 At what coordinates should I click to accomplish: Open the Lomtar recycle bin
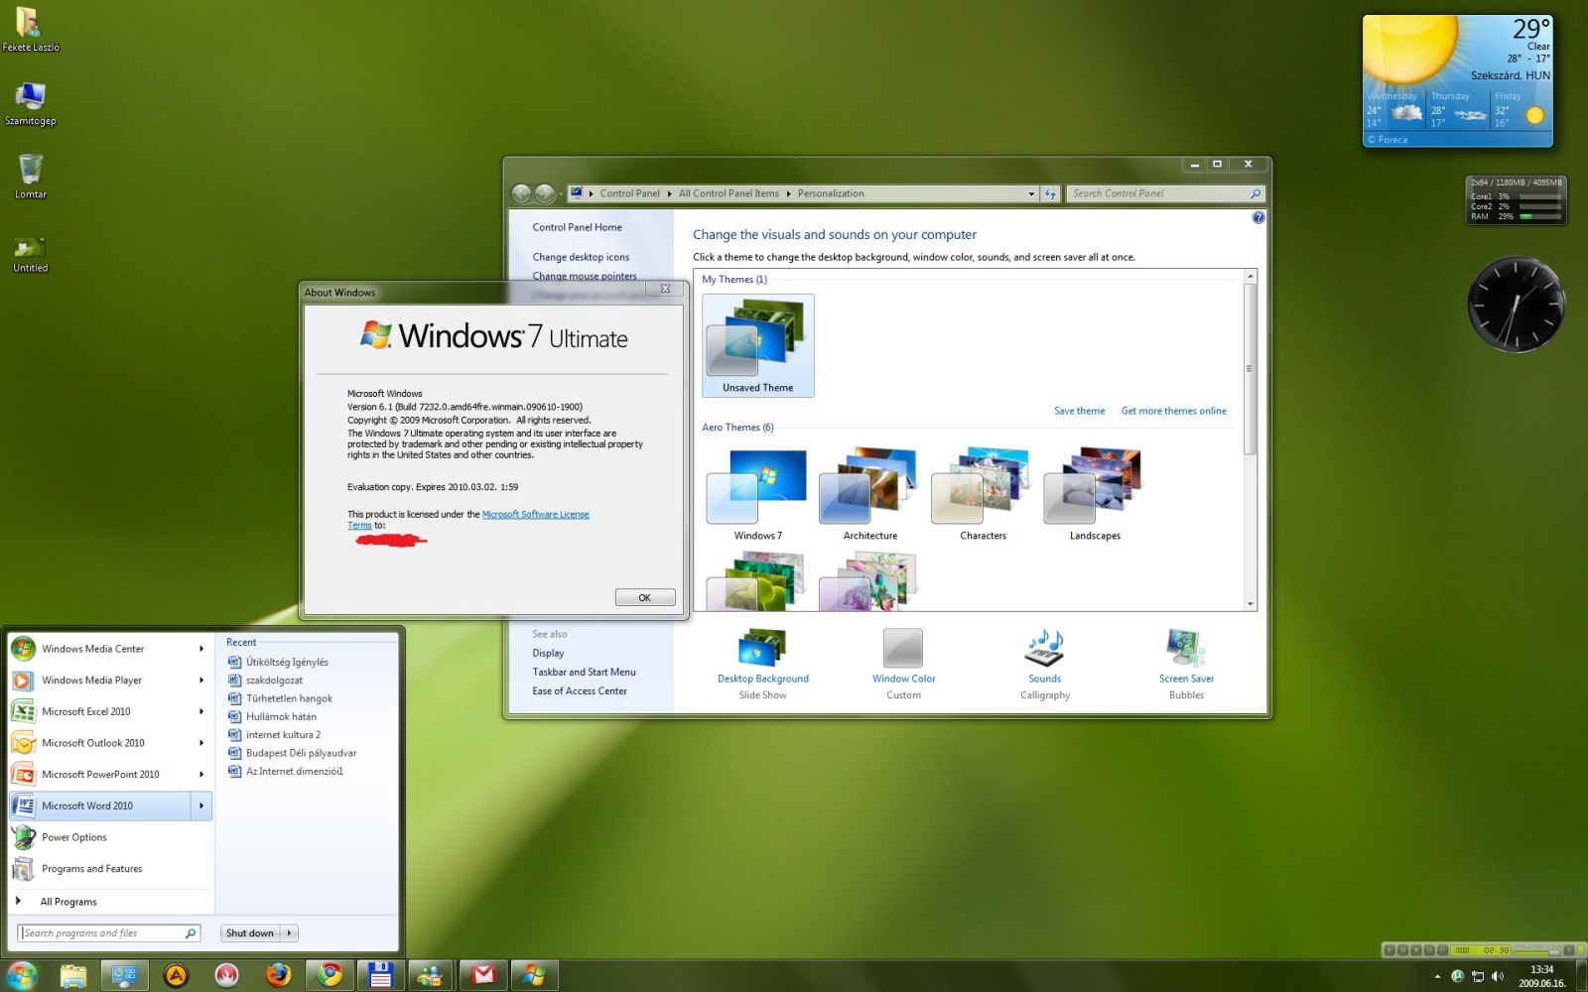click(31, 177)
